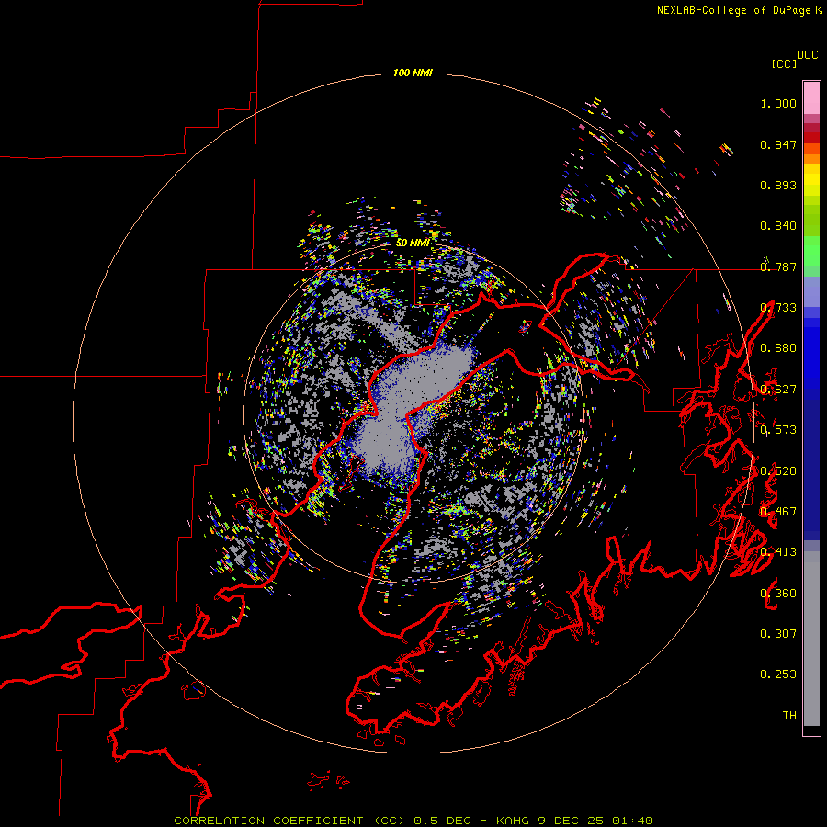This screenshot has width=827, height=827.
Task: Click the 0.573 scale value
Action: pos(778,430)
